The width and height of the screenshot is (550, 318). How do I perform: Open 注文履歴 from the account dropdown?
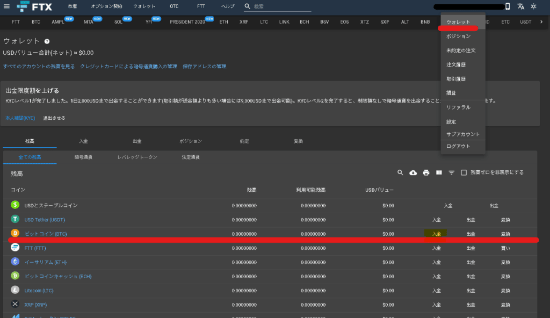[x=456, y=65]
